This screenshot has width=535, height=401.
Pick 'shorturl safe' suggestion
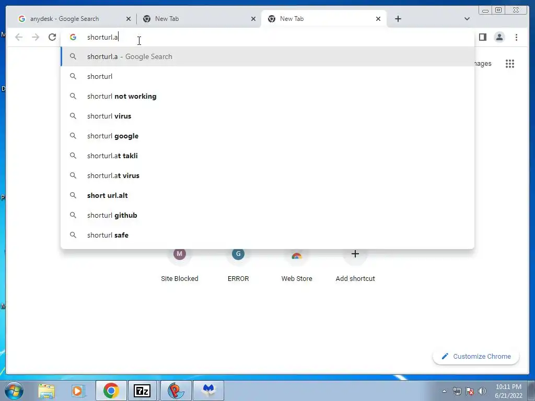tap(267, 235)
